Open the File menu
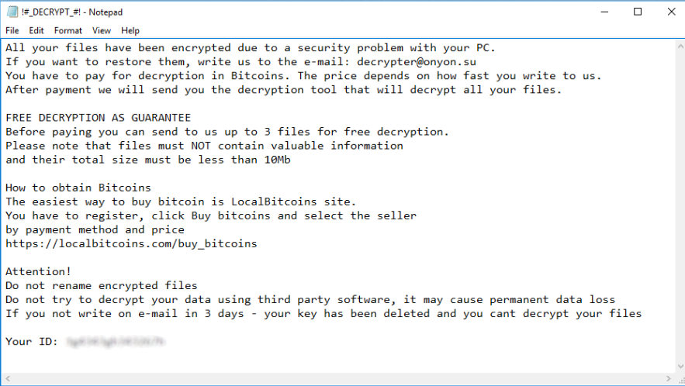The image size is (685, 386). (12, 30)
